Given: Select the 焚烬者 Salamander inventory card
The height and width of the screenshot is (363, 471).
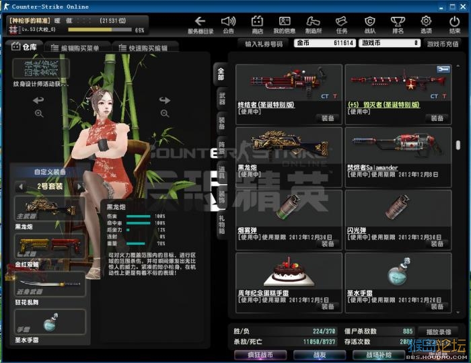Looking at the screenshot, I should click(398, 157).
